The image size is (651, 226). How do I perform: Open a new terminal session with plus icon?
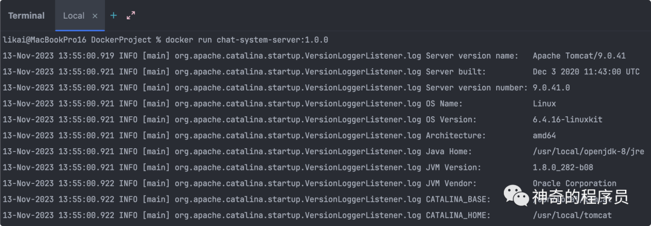pos(113,16)
